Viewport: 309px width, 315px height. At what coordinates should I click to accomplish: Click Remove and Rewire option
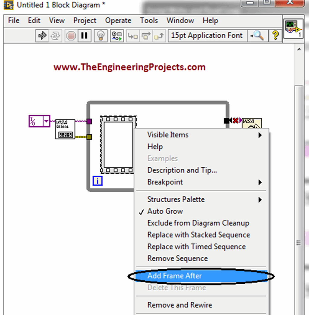pyautogui.click(x=180, y=305)
